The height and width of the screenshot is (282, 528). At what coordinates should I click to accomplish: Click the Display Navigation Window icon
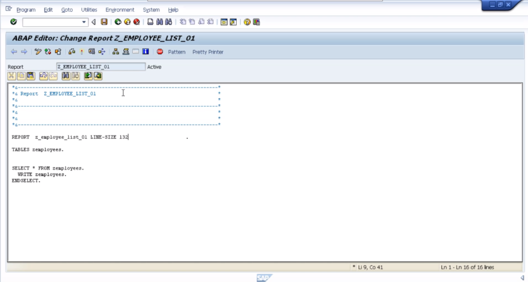[x=126, y=52]
